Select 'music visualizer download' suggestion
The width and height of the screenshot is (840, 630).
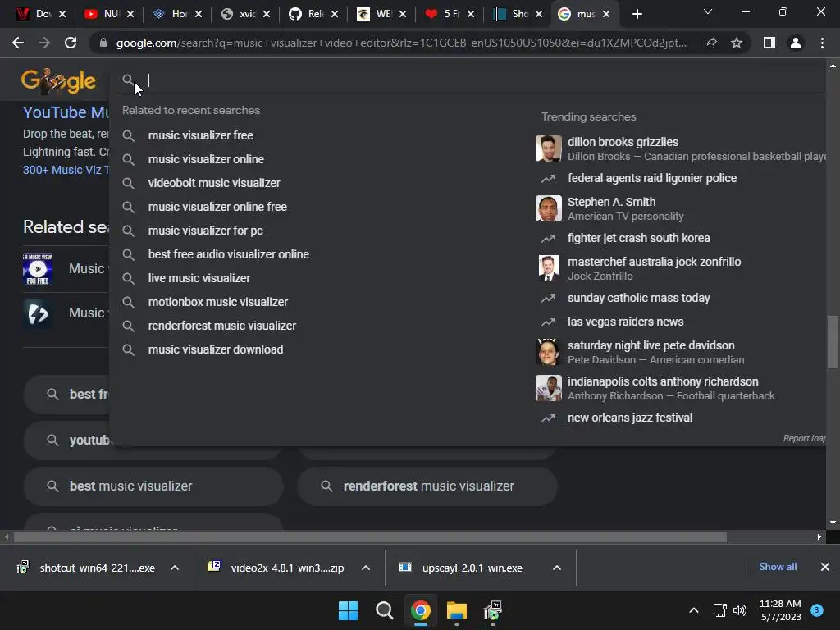click(216, 349)
